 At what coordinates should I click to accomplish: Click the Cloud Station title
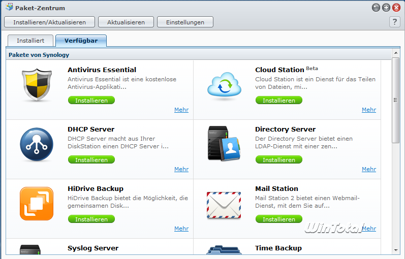pyautogui.click(x=279, y=70)
